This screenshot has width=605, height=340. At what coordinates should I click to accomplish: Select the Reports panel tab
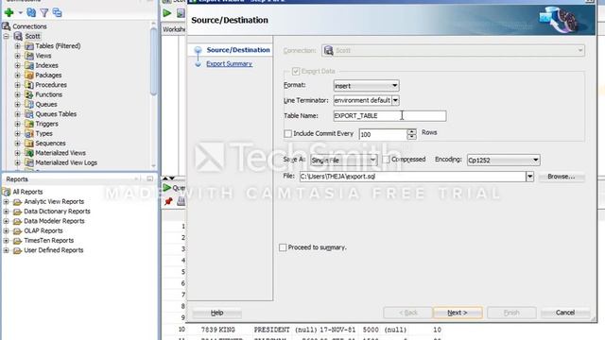coord(17,179)
